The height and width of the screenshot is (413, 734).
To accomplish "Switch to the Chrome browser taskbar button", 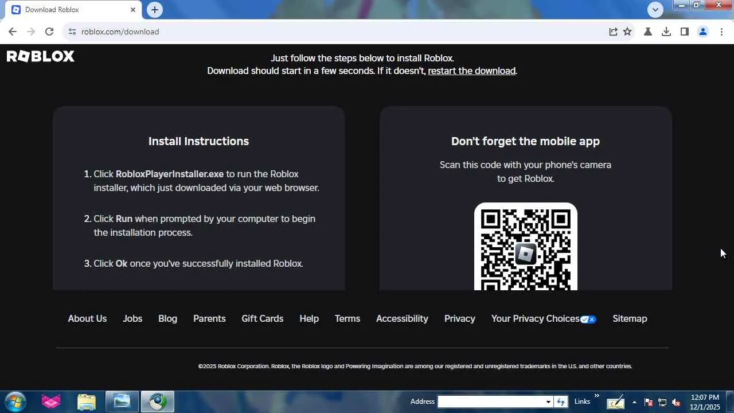I will (x=158, y=402).
